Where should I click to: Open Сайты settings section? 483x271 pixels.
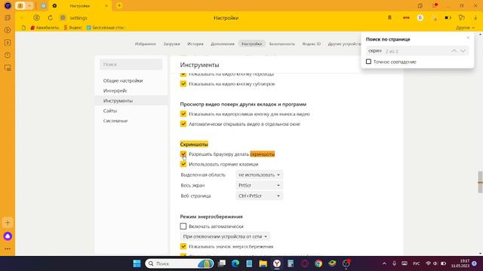point(110,111)
